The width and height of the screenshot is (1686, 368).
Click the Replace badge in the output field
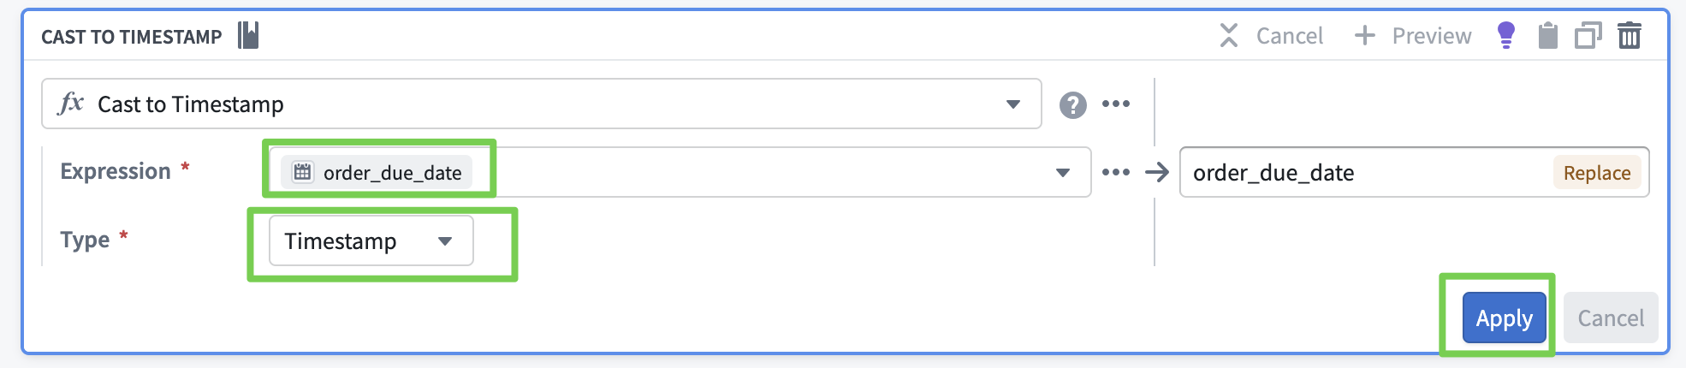[1596, 173]
